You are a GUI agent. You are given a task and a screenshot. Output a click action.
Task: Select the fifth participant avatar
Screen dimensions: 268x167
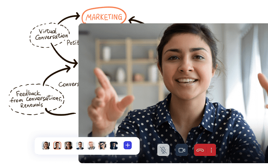tap(91, 145)
